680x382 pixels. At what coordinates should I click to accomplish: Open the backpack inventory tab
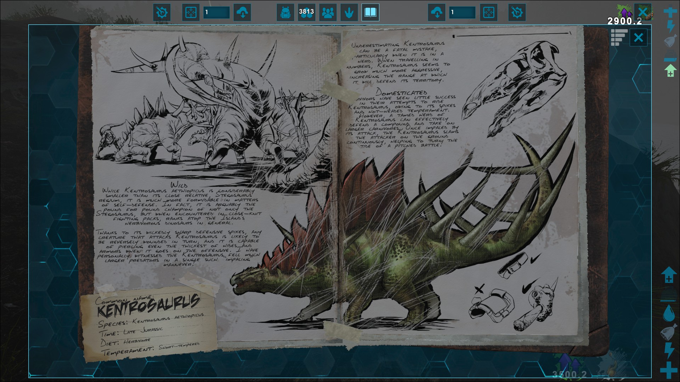tap(285, 12)
